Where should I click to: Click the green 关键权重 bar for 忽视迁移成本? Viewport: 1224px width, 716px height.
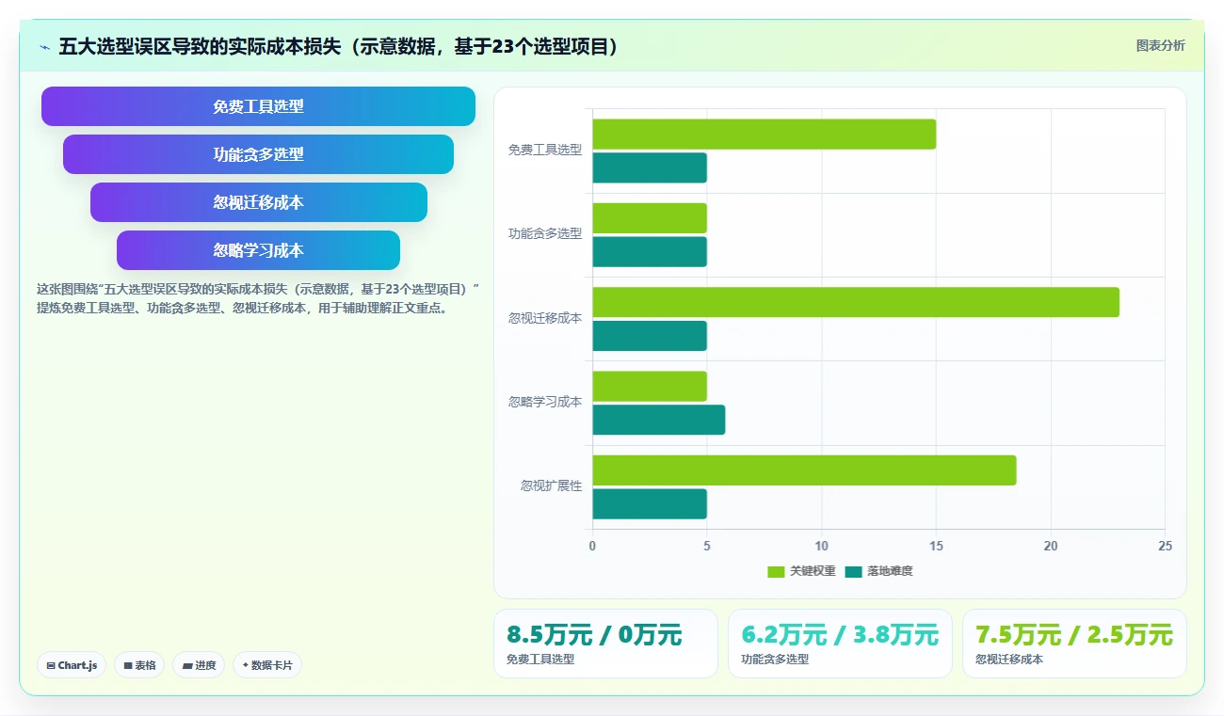pos(856,302)
